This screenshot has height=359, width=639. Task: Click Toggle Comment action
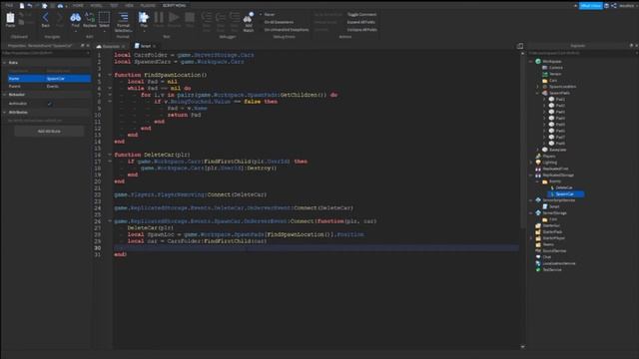click(x=361, y=14)
